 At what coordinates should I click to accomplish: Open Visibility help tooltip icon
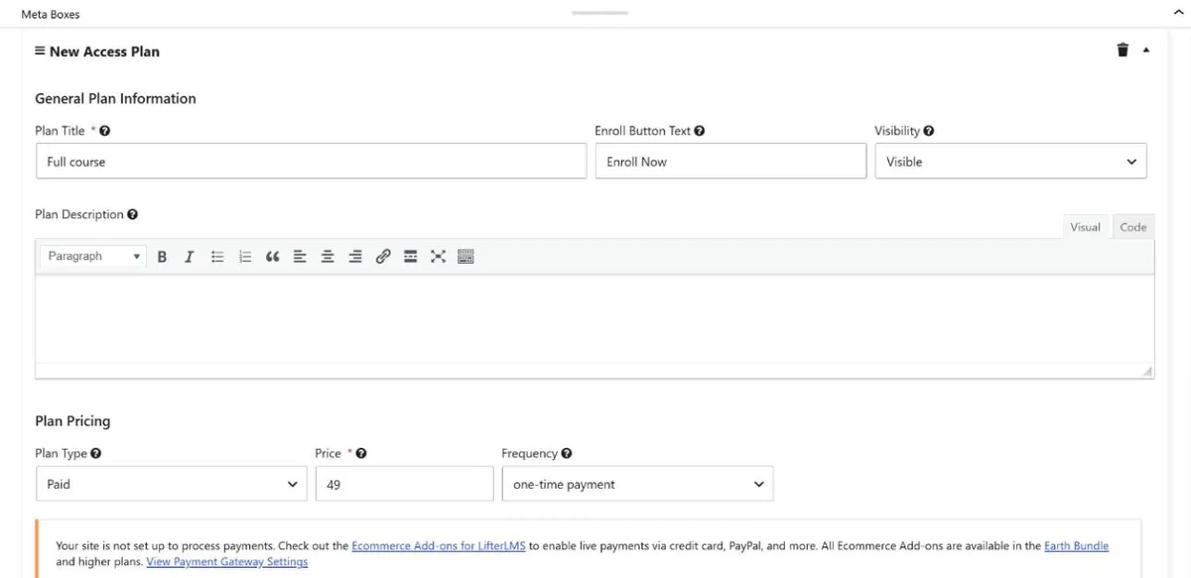929,131
